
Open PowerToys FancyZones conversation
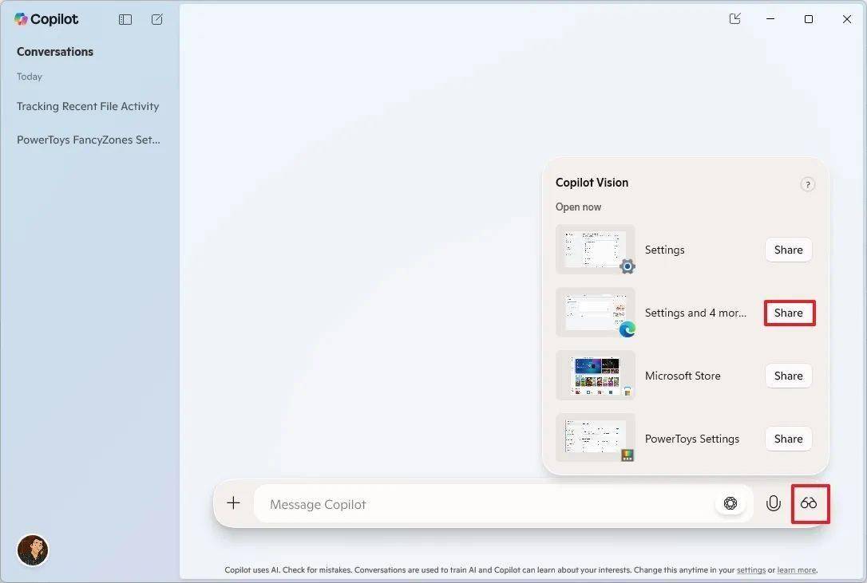pyautogui.click(x=89, y=140)
